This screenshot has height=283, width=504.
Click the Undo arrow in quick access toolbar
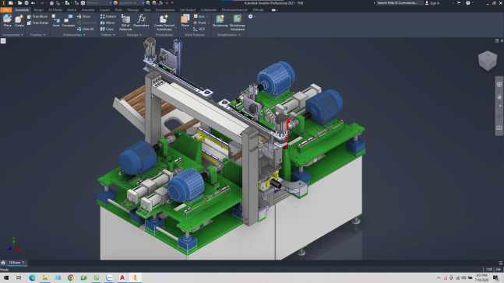coord(33,3)
